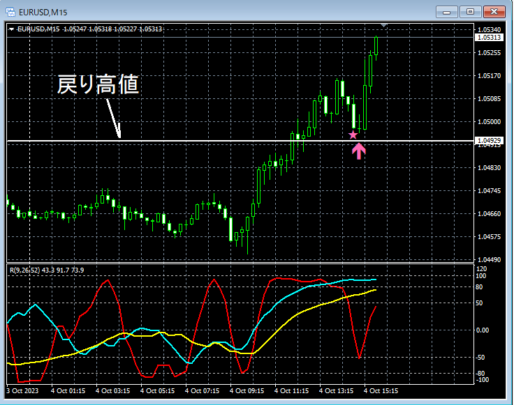Click the 戻り高値 text label
The width and height of the screenshot is (514, 405).
[x=98, y=84]
